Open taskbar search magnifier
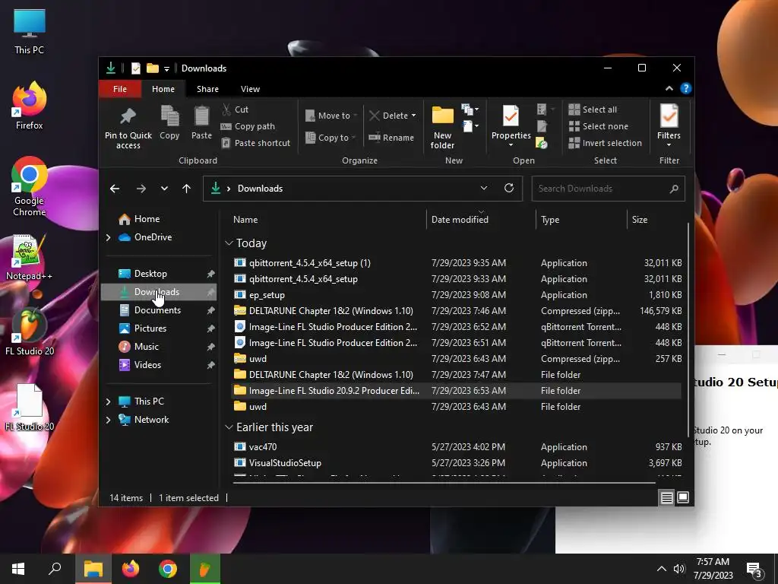 [x=55, y=569]
